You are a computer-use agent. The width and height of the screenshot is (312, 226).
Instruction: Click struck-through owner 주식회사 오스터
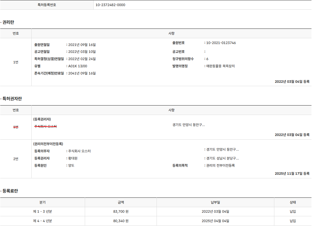point(46,126)
